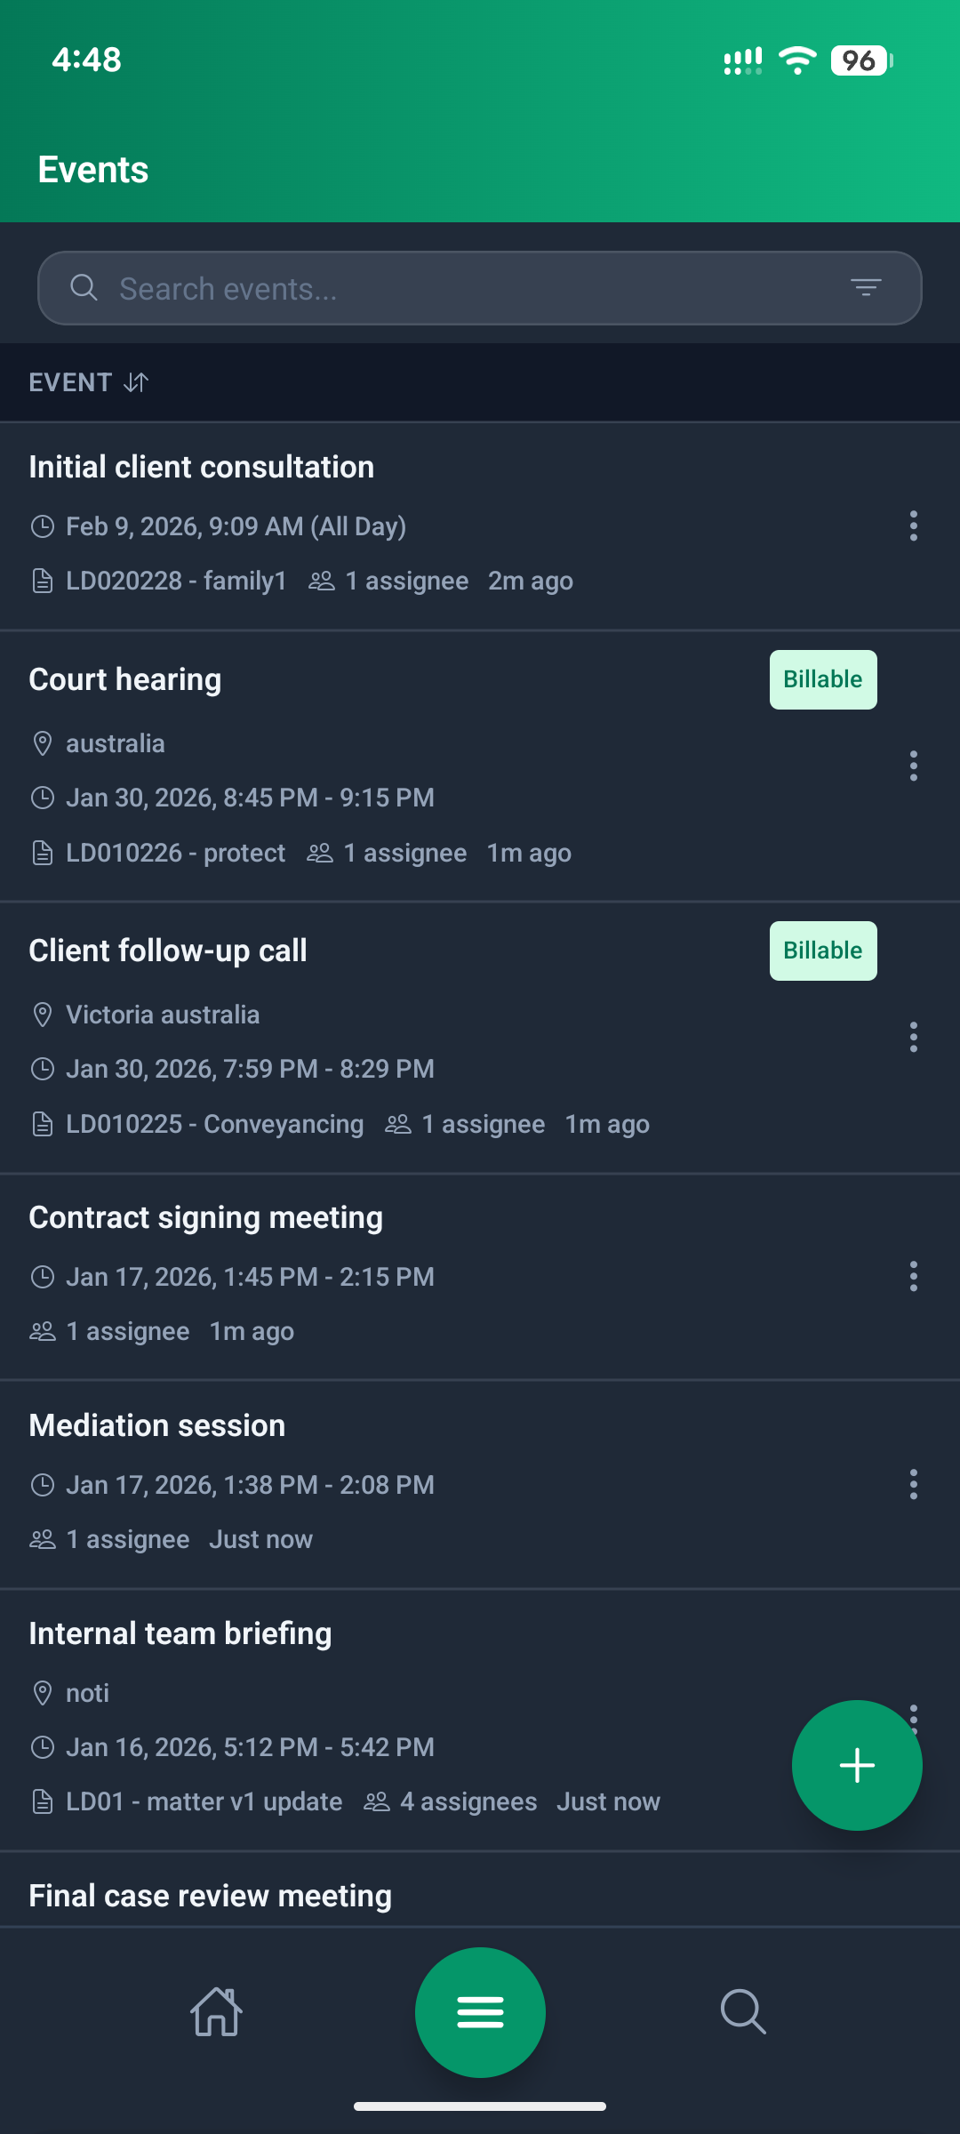
Task: Open the Initial client consultation event
Action: point(201,467)
